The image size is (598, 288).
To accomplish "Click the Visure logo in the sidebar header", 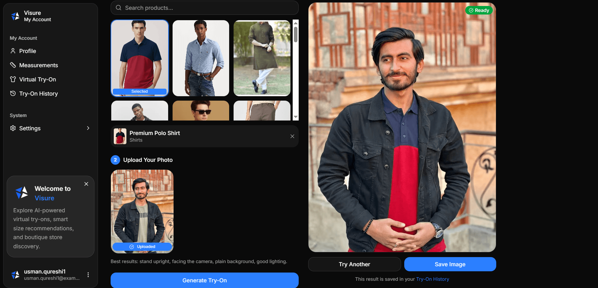I will click(15, 16).
